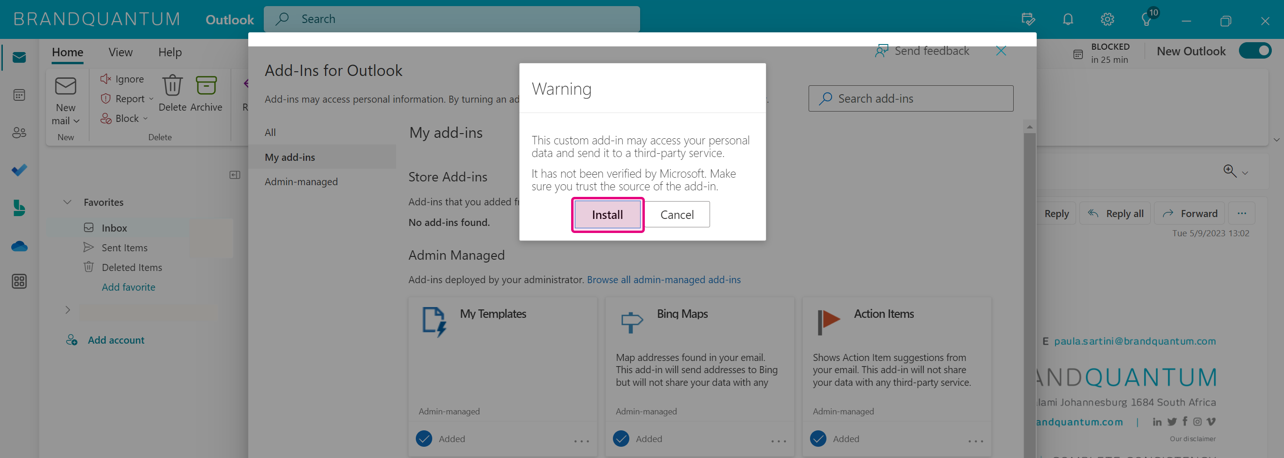The height and width of the screenshot is (458, 1284).
Task: Open the Calendar icon in left rail
Action: (19, 95)
